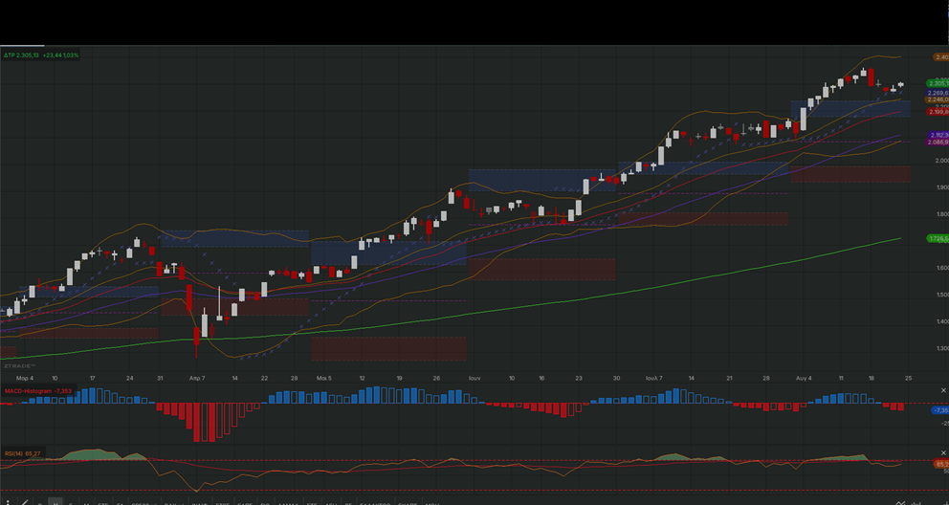Image resolution: width=949 pixels, height=505 pixels.
Task: Click the Αυγ 4 date label
Action: coord(804,378)
